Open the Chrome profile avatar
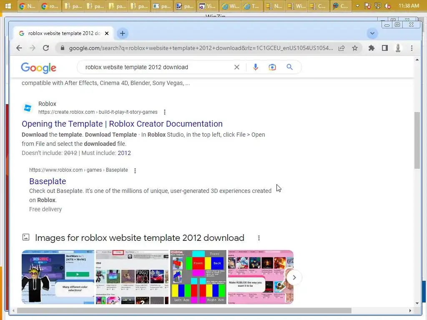The height and width of the screenshot is (320, 427). (x=398, y=48)
